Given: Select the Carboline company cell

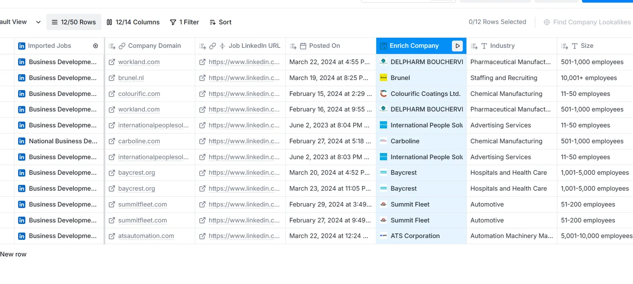Looking at the screenshot, I should click(421, 141).
